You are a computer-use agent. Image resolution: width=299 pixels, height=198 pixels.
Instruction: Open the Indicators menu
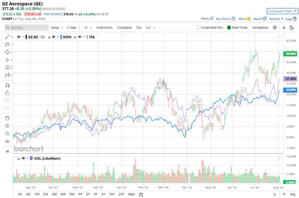point(104,28)
